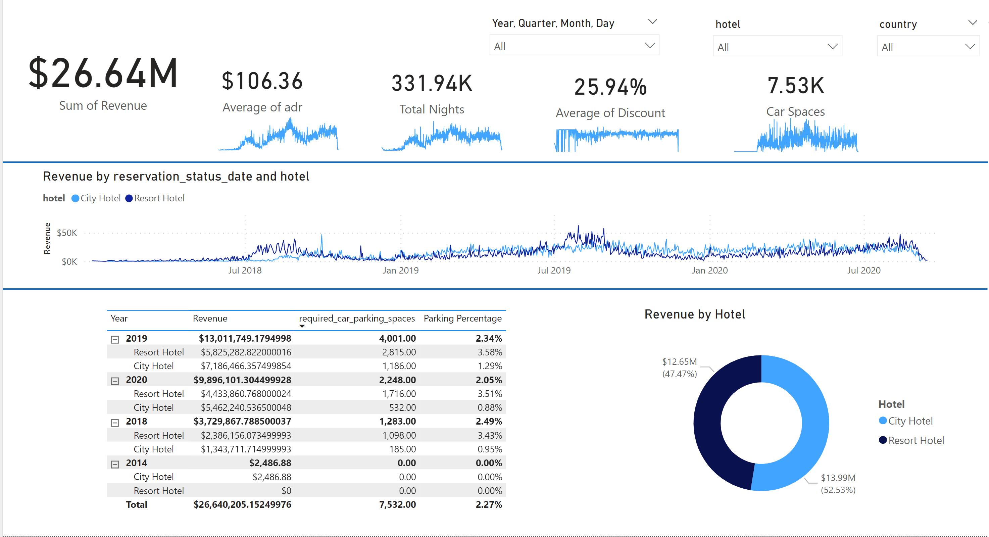Click the sort arrow on required_car_parking_spaces column
This screenshot has width=989, height=537.
(x=302, y=326)
